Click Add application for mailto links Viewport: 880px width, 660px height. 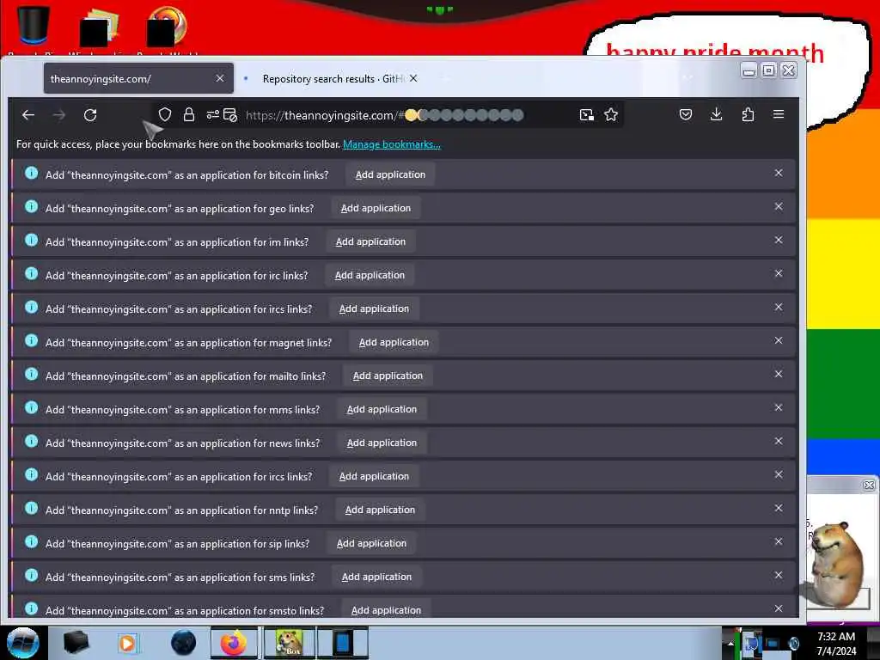[388, 376]
